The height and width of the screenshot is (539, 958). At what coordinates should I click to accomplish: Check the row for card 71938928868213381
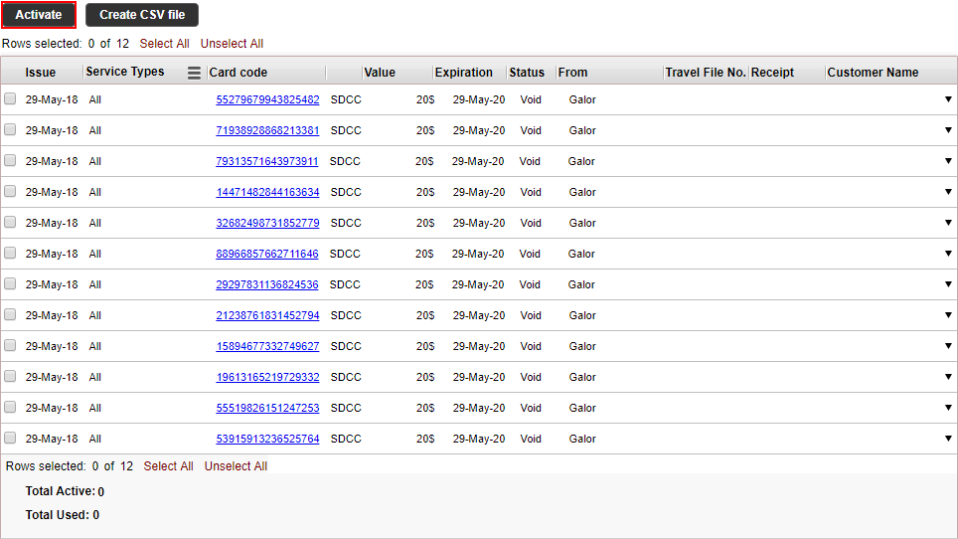(10, 129)
